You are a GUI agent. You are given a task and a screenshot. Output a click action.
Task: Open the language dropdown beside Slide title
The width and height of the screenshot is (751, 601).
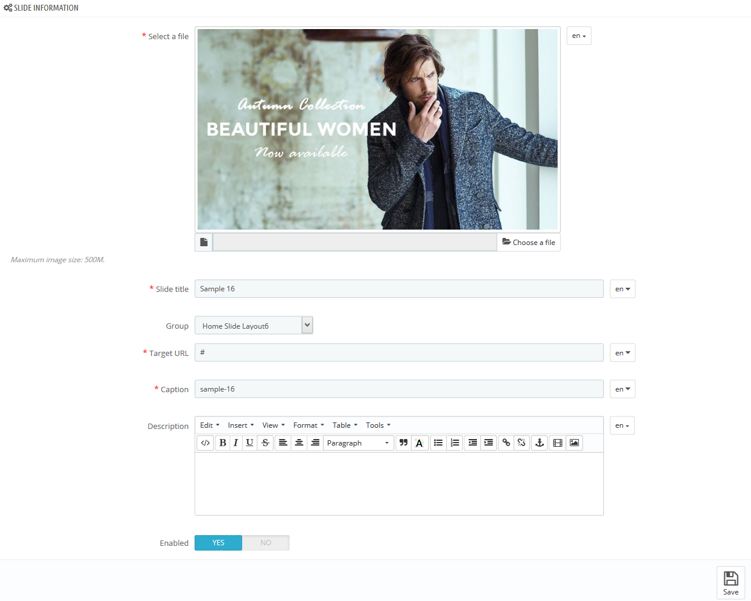[622, 289]
